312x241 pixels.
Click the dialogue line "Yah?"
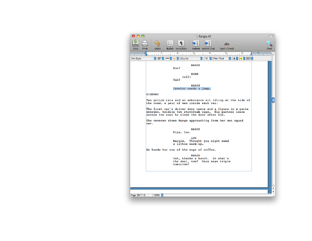(177, 80)
